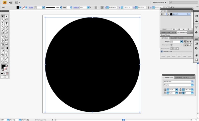
Task: Select the Pen tool
Action: (3, 23)
